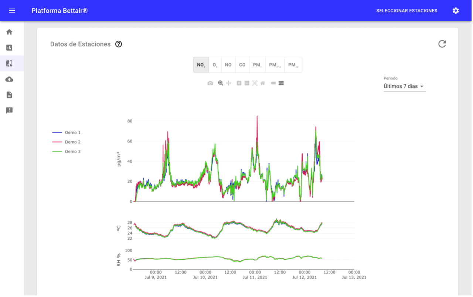This screenshot has height=297, width=473.
Task: Switch to the NO pollutant tab
Action: [x=228, y=65]
